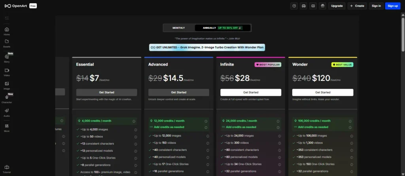Click the Advanced plan title
Image resolution: width=405 pixels, height=176 pixels.
tap(158, 64)
